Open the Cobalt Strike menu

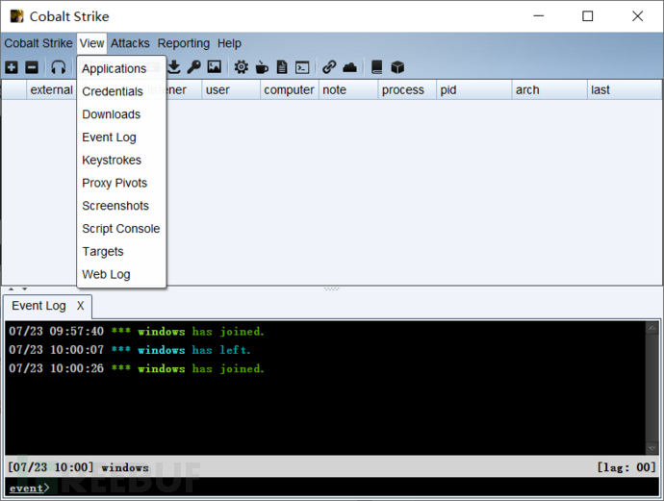[x=38, y=43]
